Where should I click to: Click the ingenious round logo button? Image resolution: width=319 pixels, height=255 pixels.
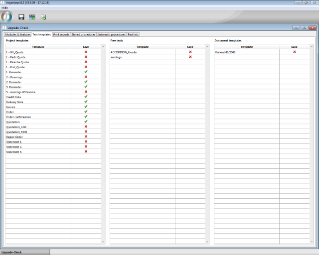tap(7, 16)
